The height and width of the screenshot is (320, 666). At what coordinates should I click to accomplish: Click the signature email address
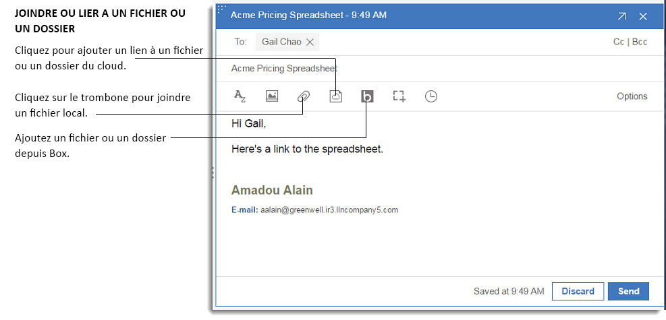pyautogui.click(x=329, y=210)
